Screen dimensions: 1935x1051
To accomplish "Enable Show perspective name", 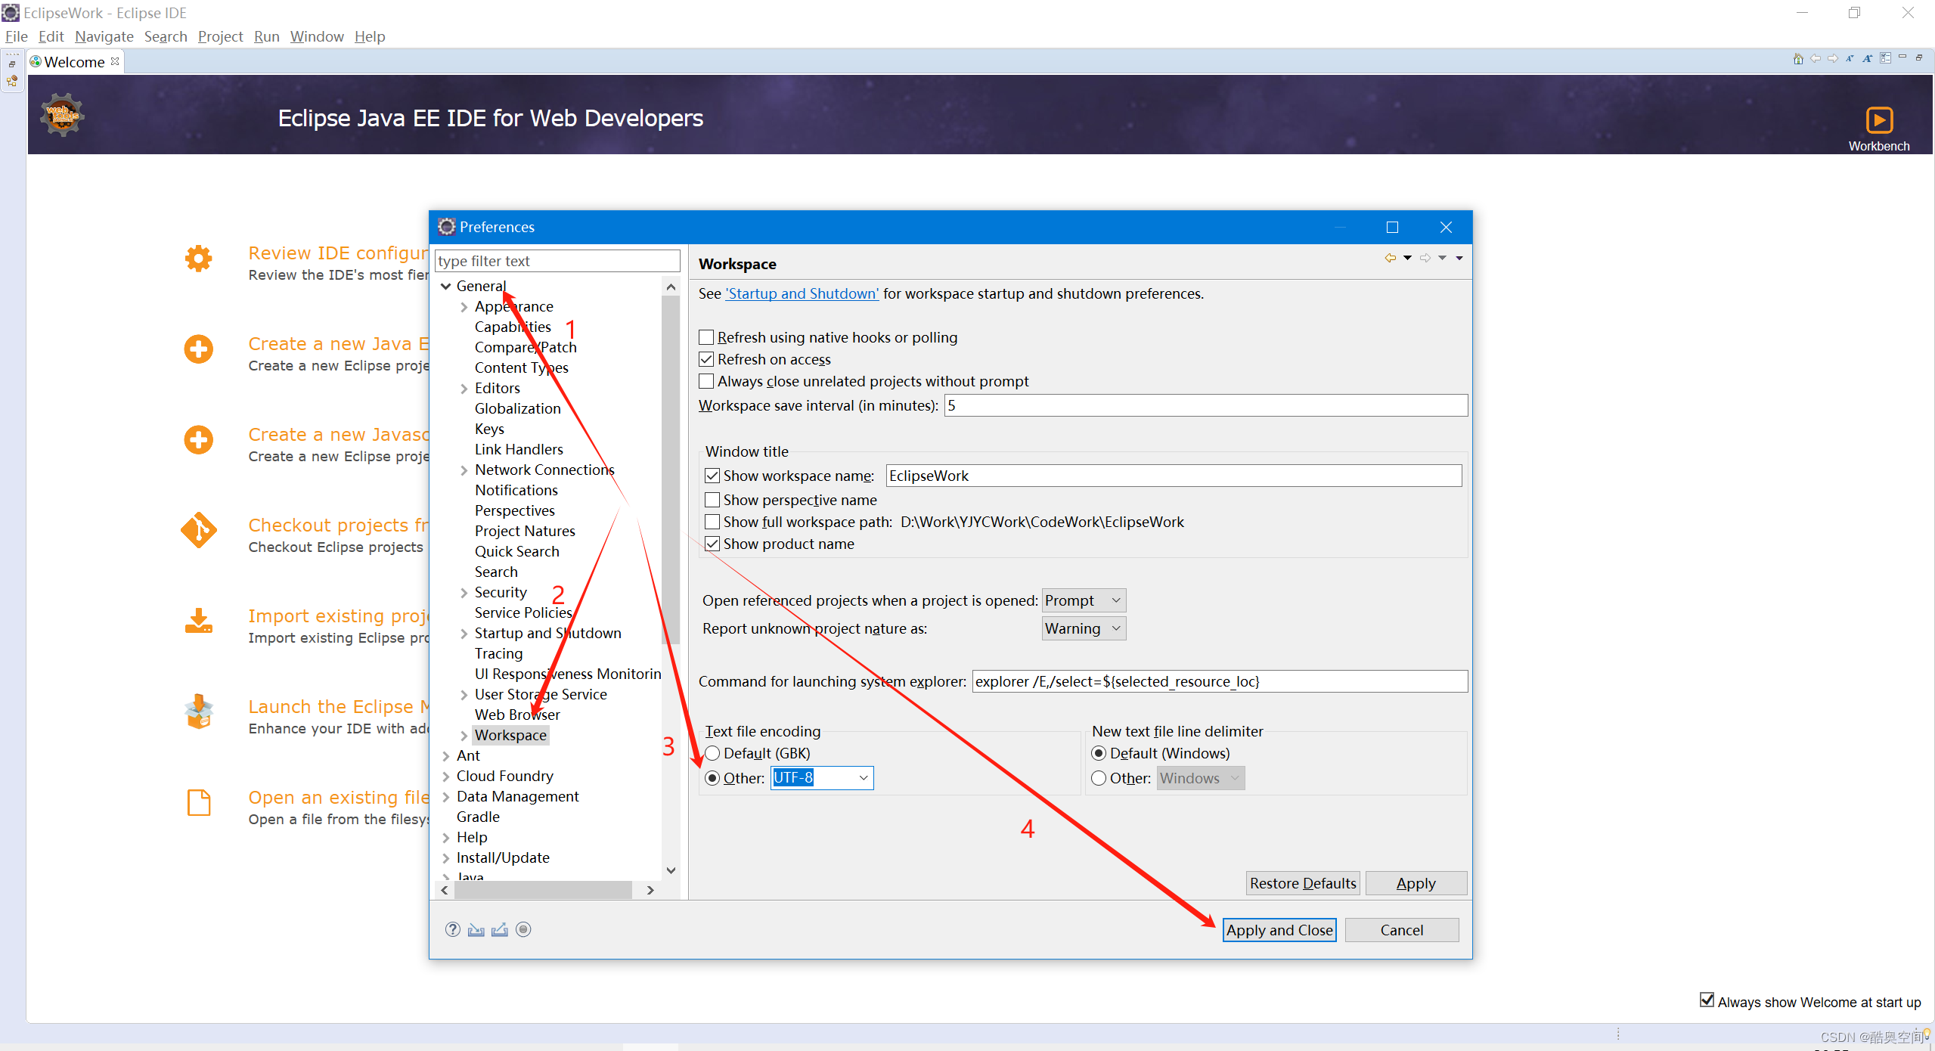I will [712, 500].
